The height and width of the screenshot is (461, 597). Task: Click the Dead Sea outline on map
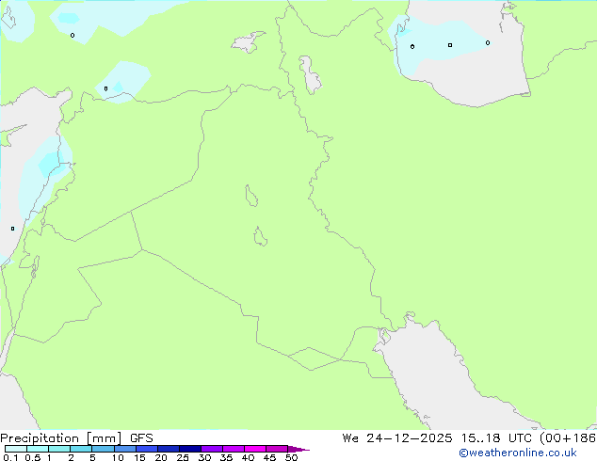(x=36, y=267)
